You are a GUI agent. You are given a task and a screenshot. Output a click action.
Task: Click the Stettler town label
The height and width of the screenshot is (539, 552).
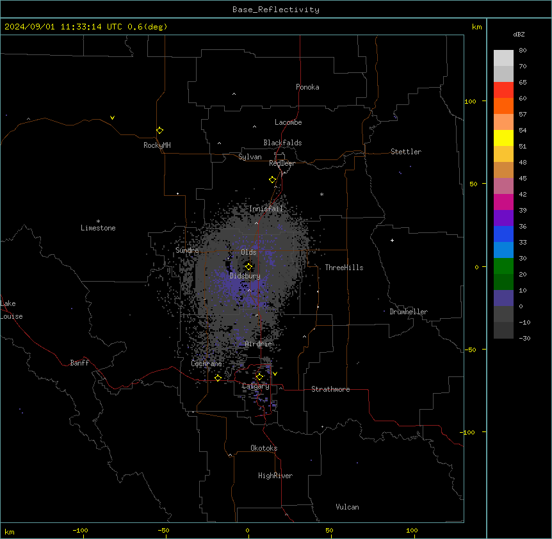coord(406,152)
